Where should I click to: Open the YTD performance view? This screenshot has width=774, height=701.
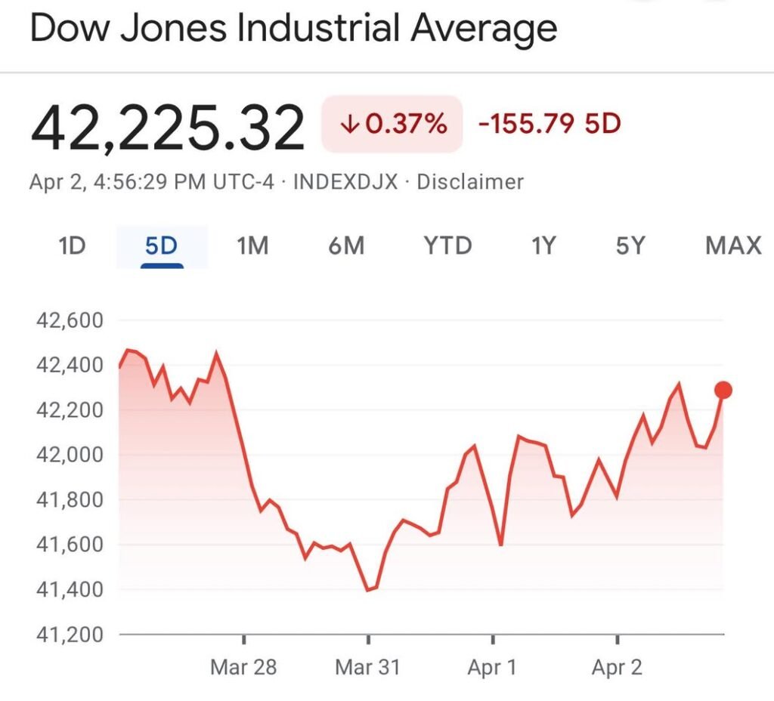[x=446, y=246]
